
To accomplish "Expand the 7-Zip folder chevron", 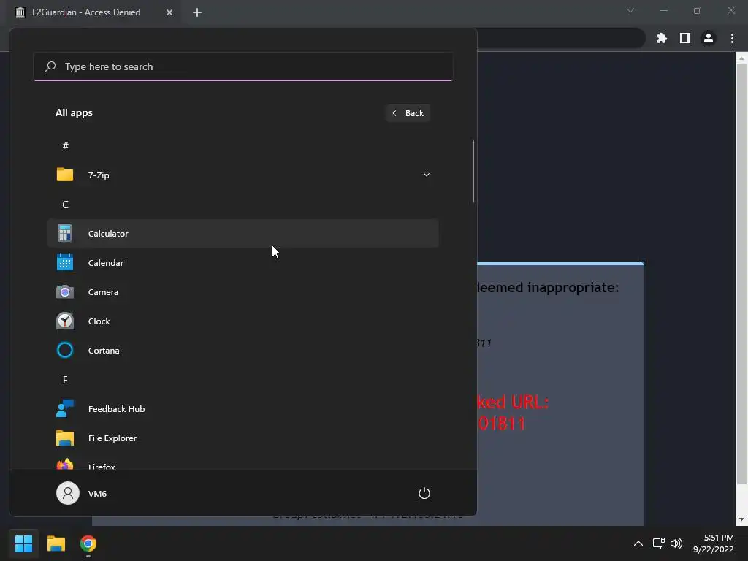I will coord(427,175).
